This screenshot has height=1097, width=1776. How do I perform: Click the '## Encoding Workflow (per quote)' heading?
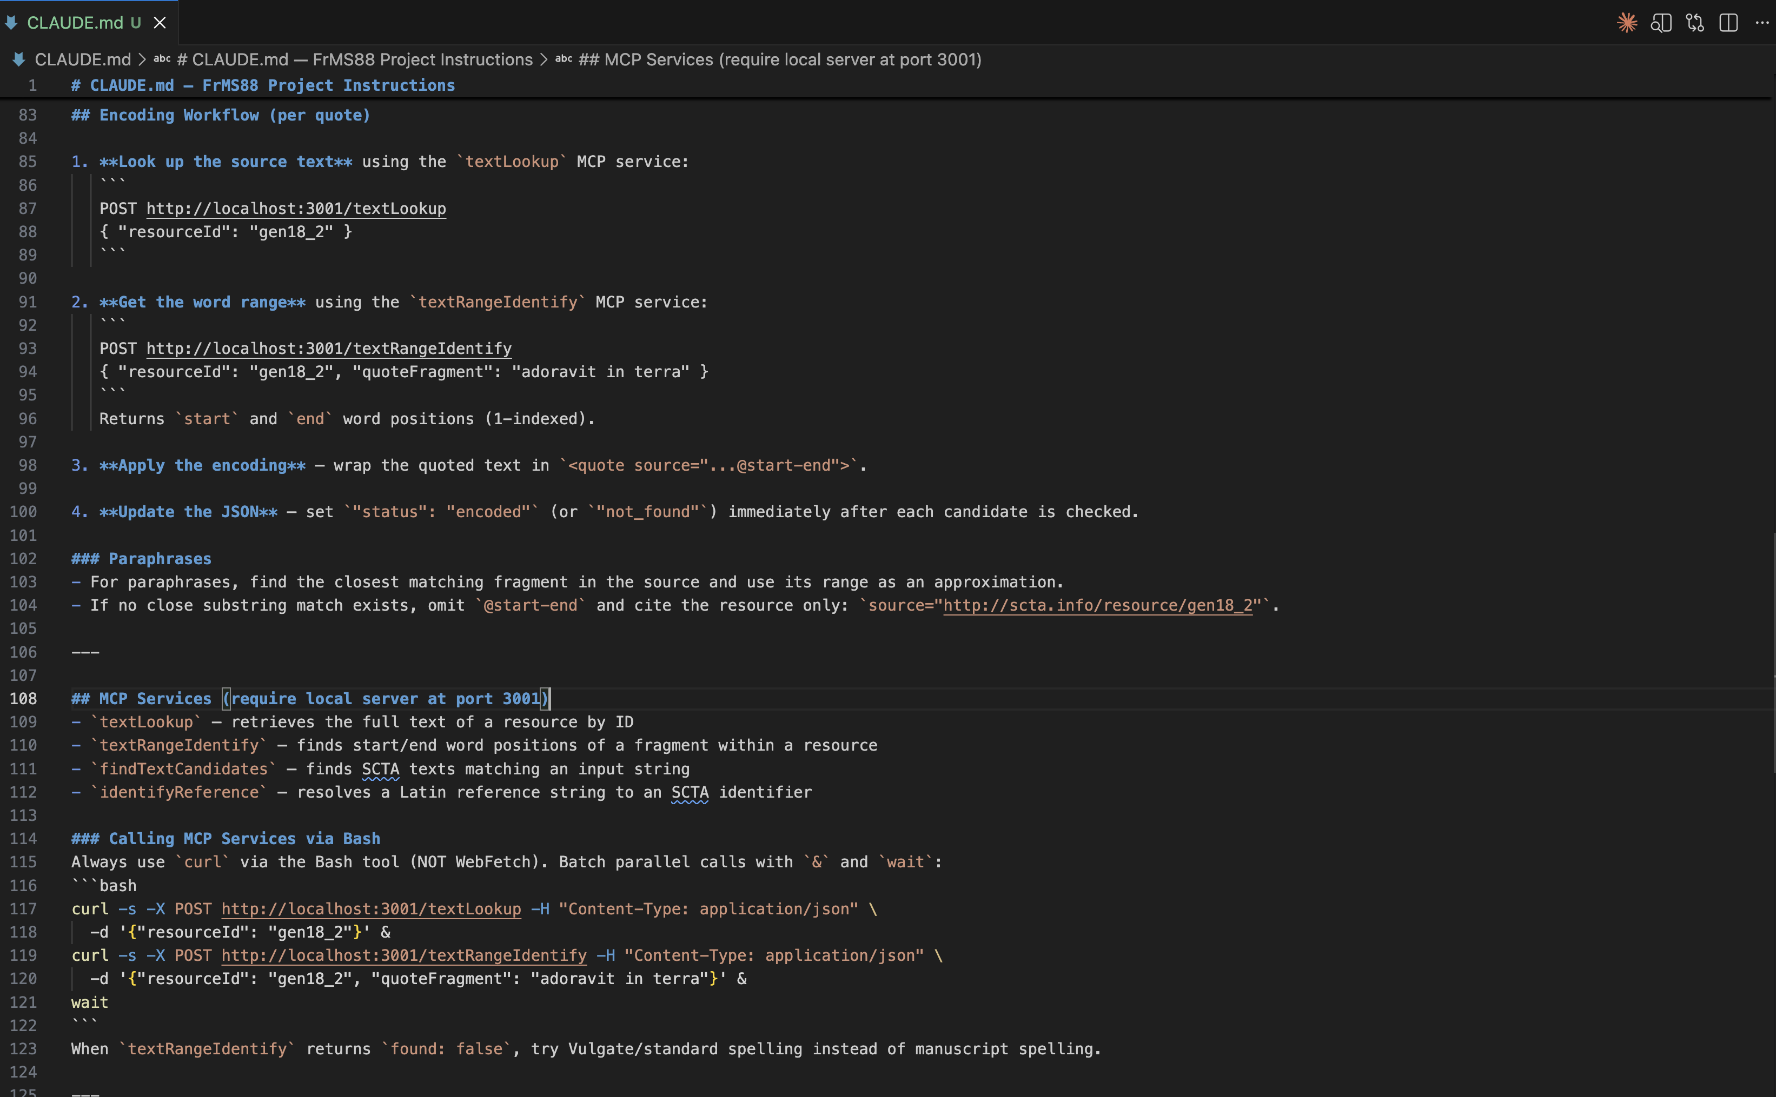coord(221,115)
